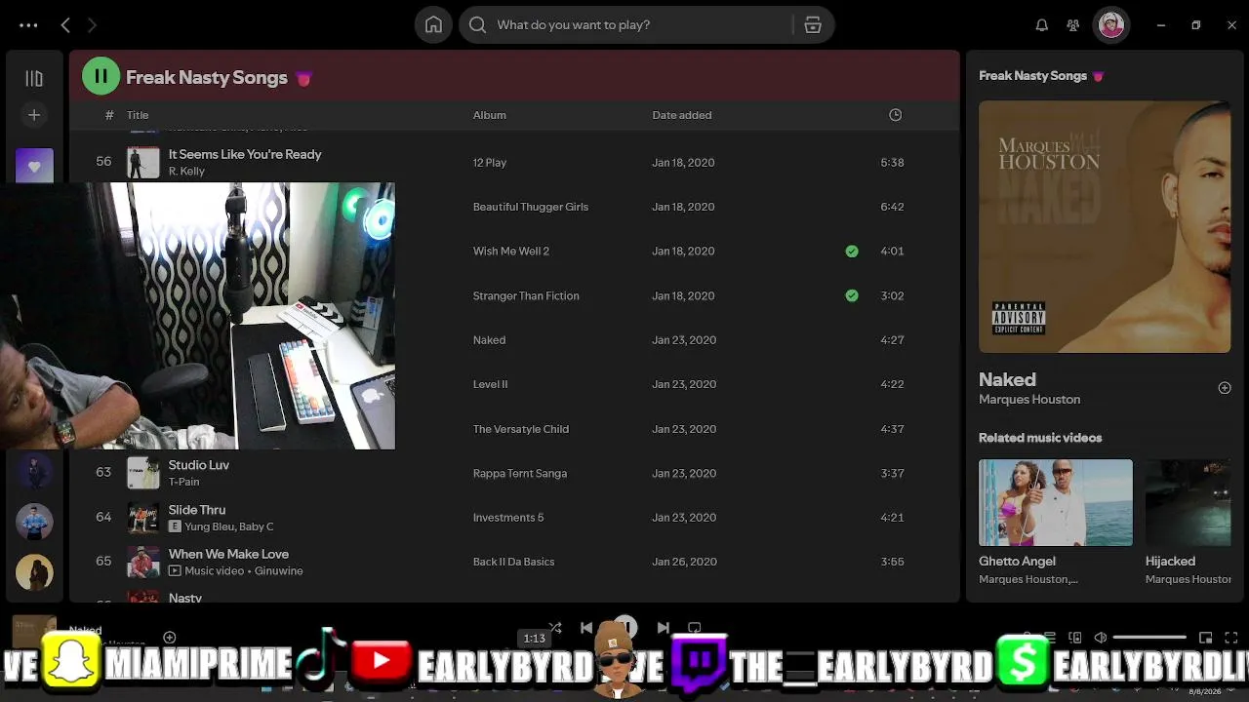The height and width of the screenshot is (702, 1249).
Task: Go forward with the right arrow
Action: (x=92, y=25)
